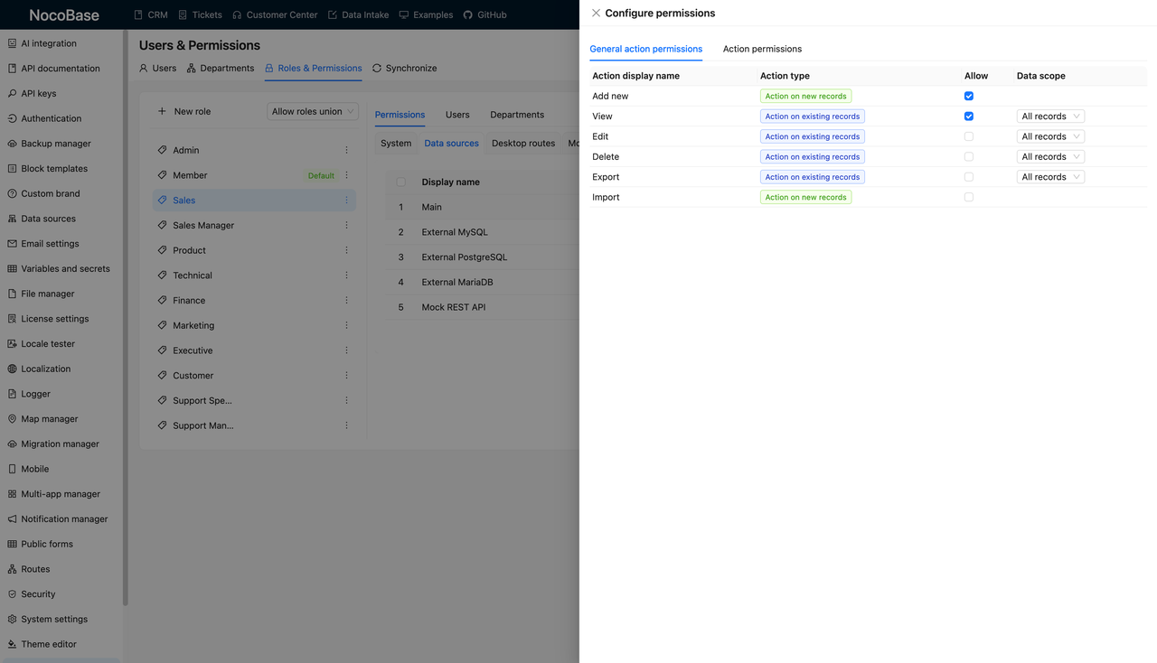Screen dimensions: 1157x663
Task: Open Locale tester icon
Action: click(x=12, y=344)
